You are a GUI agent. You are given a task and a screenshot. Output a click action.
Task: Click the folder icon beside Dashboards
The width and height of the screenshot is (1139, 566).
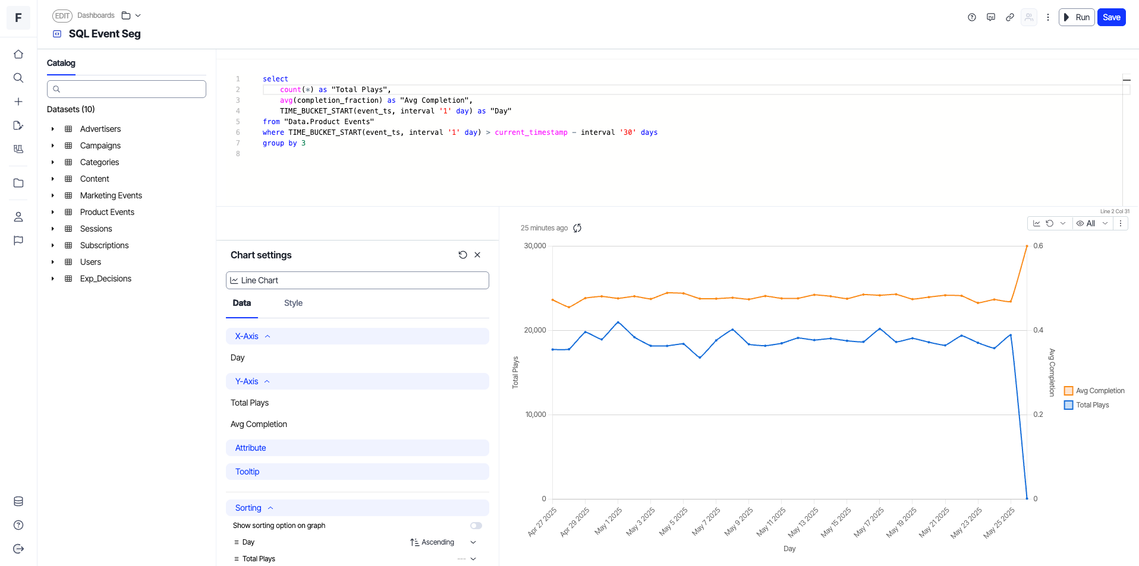pyautogui.click(x=126, y=15)
